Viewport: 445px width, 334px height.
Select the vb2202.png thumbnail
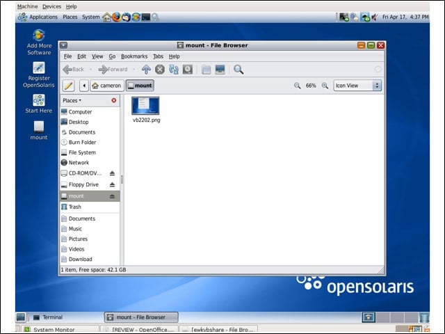coord(145,106)
